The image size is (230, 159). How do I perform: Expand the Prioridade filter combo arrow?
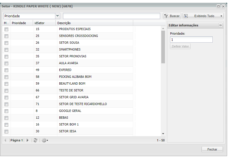pos(57,16)
